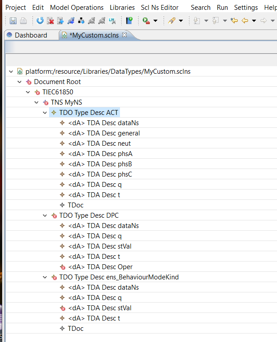This screenshot has height=342, width=277.
Task: Collapse the TNS MyNS tree node
Action: (36, 102)
